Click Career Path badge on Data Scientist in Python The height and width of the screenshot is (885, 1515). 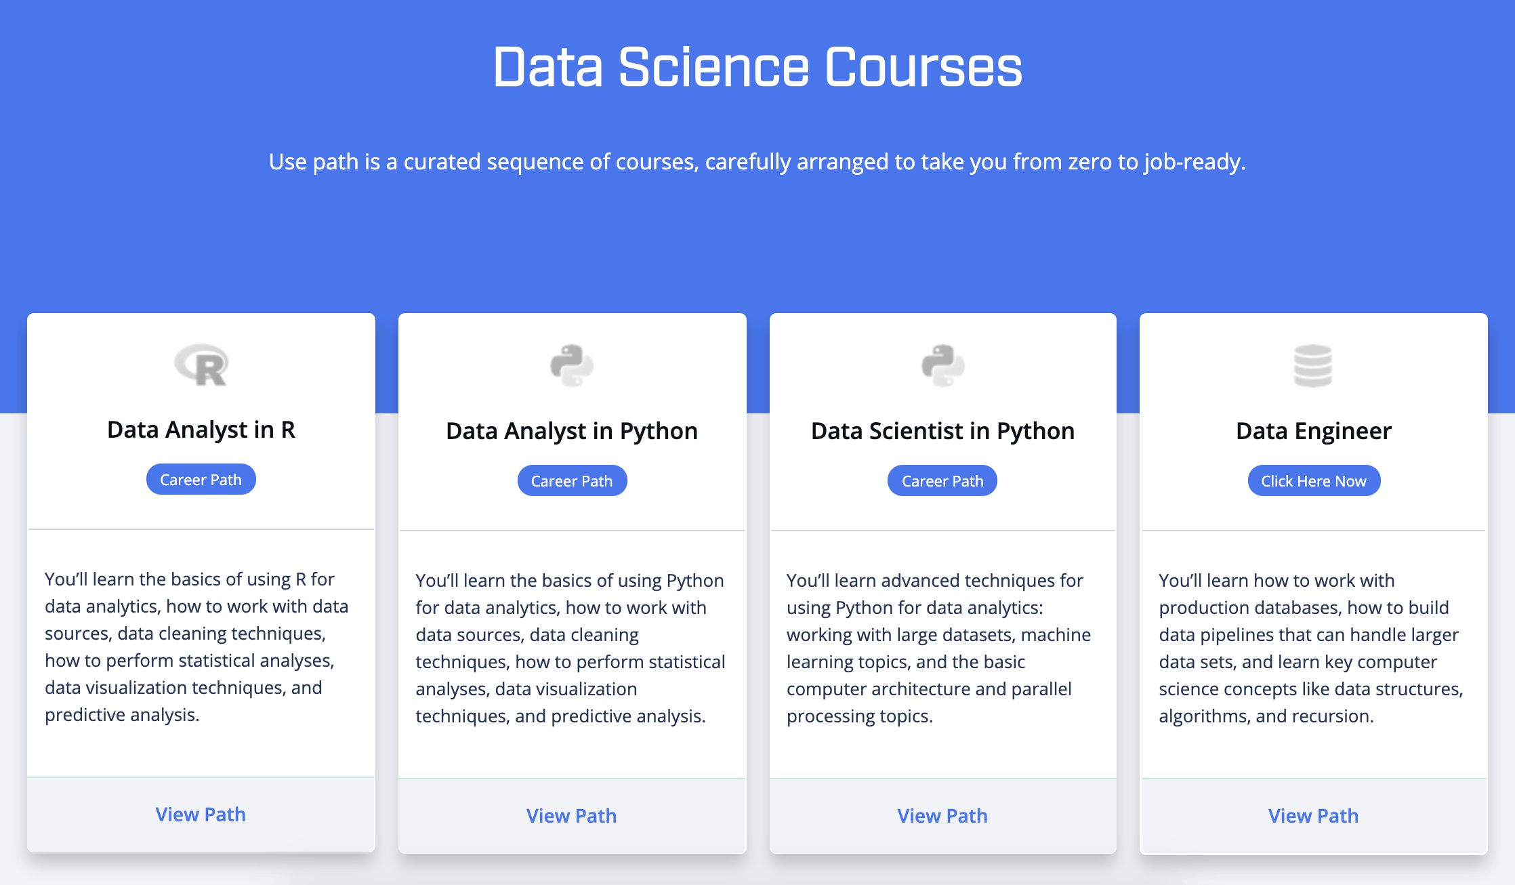942,479
